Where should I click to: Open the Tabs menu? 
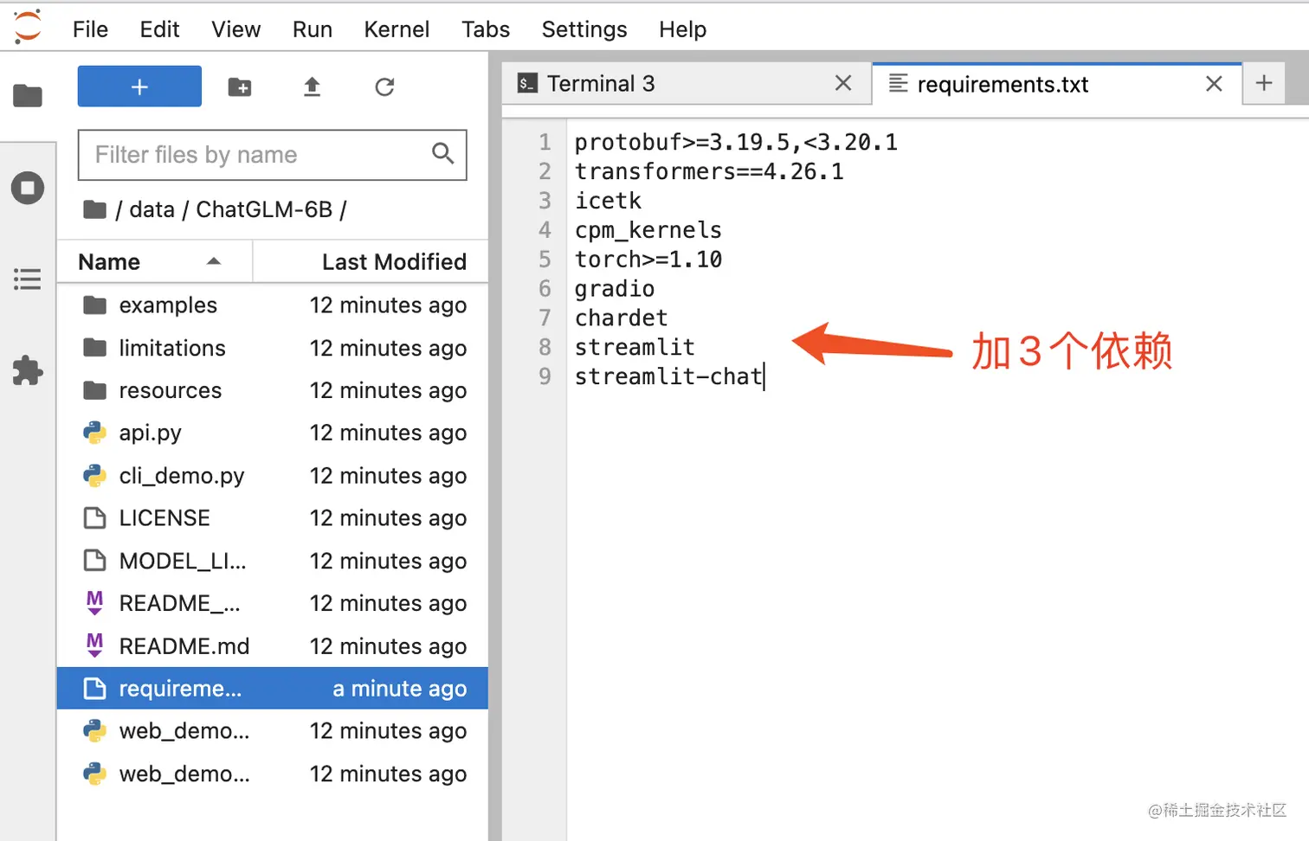click(x=486, y=29)
